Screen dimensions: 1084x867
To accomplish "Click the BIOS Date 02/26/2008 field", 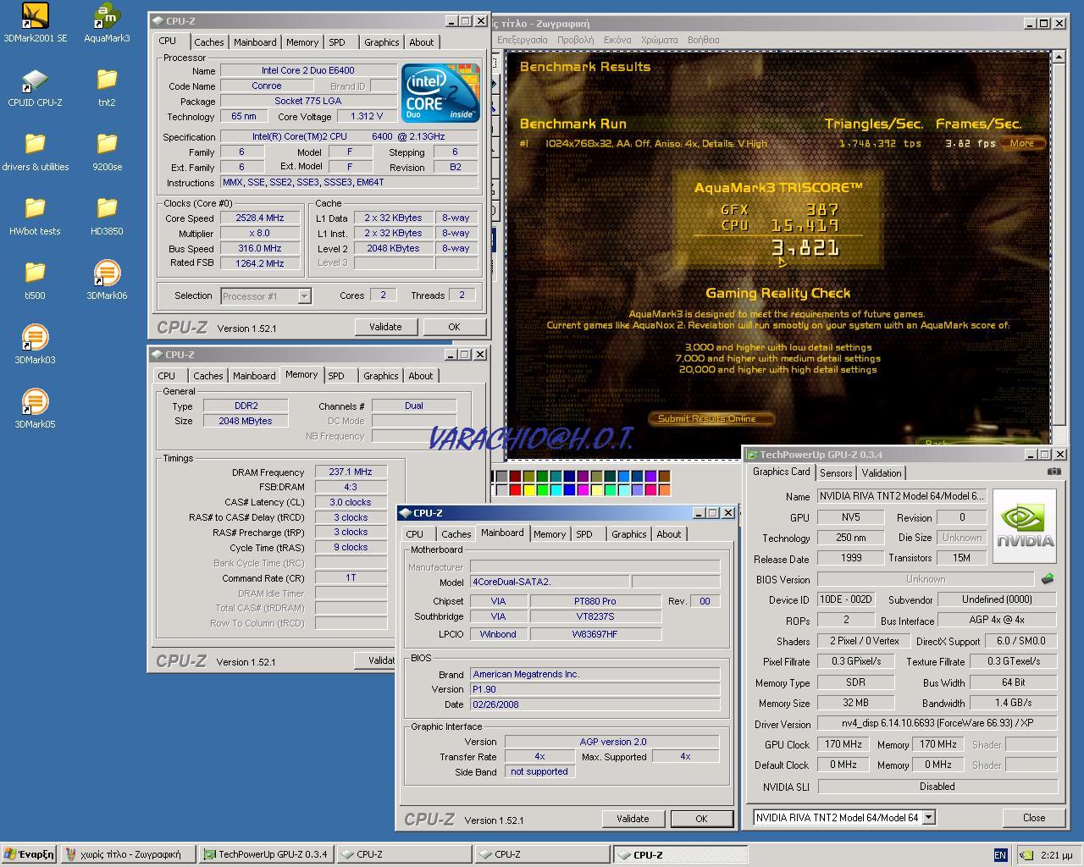I will tap(595, 704).
